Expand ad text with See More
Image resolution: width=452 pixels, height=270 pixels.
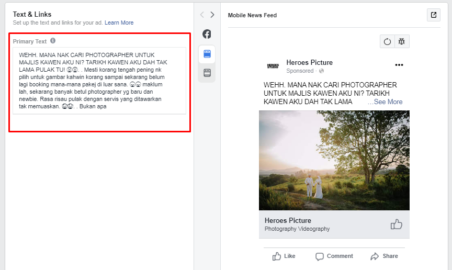click(x=388, y=102)
